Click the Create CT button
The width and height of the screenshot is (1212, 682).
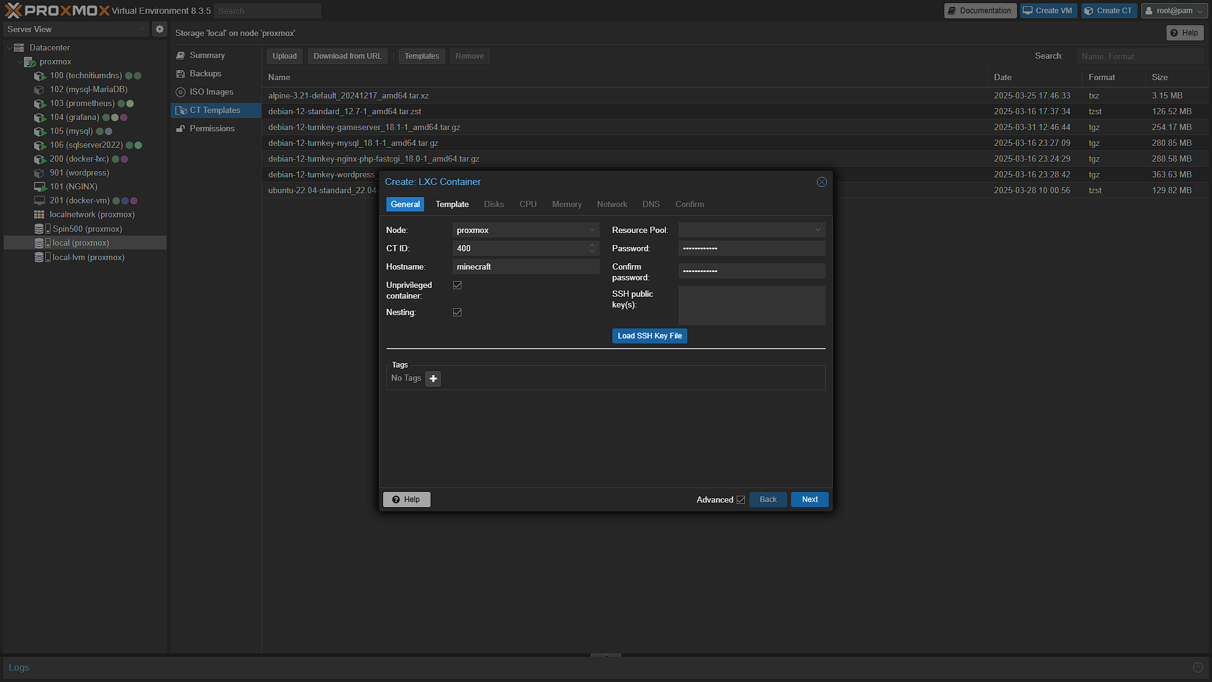pos(1109,11)
